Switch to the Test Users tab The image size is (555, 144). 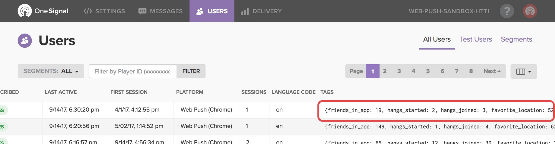pyautogui.click(x=476, y=39)
